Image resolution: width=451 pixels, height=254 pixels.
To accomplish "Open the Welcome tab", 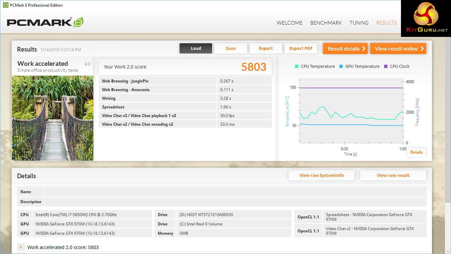I will 289,23.
